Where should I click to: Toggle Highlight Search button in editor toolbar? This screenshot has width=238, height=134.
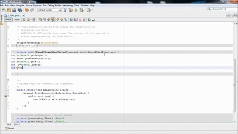(53, 20)
